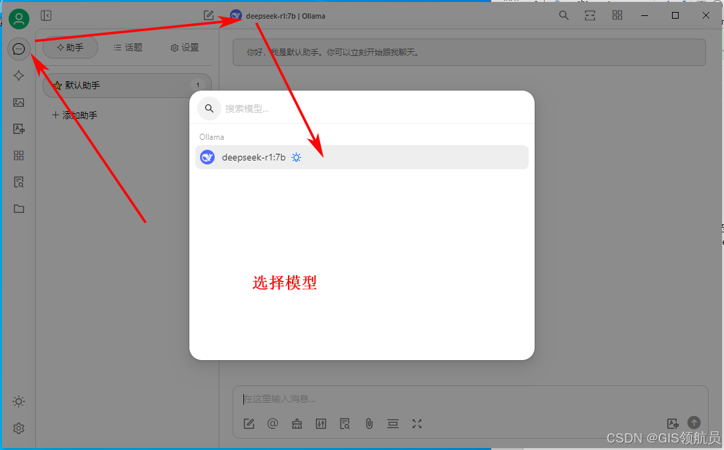Attach a file with paperclip icon
The height and width of the screenshot is (450, 724).
[x=369, y=424]
